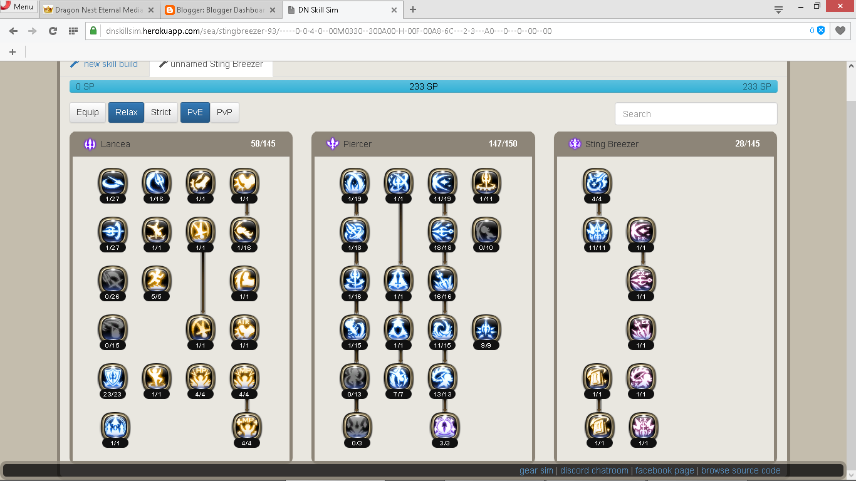
Task: Open tab list menu icon in title bar
Action: [x=778, y=9]
